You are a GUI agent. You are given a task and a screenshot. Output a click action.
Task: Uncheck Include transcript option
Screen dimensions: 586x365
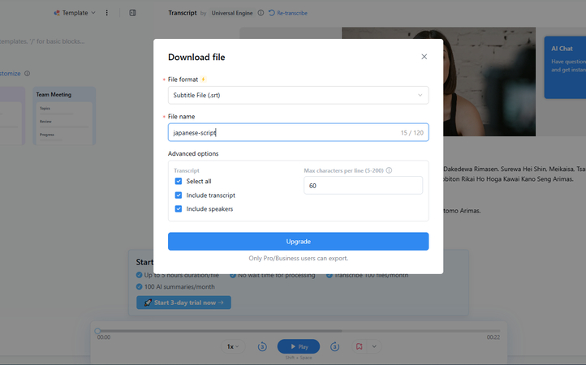pyautogui.click(x=179, y=195)
